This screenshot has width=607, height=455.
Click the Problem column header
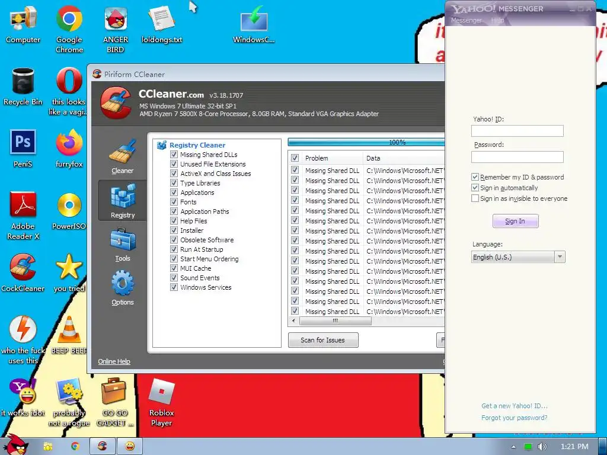pyautogui.click(x=332, y=158)
